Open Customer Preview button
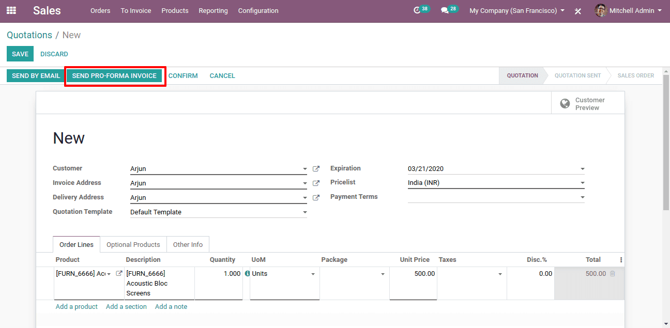This screenshot has height=328, width=670. pyautogui.click(x=588, y=103)
